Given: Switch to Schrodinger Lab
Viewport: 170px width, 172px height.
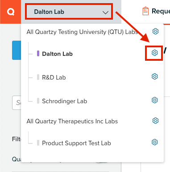Looking at the screenshot, I should point(64,101).
